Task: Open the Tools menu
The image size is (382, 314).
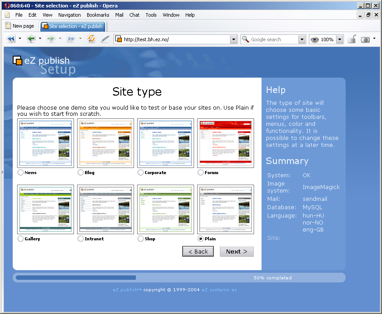Action: 151,15
